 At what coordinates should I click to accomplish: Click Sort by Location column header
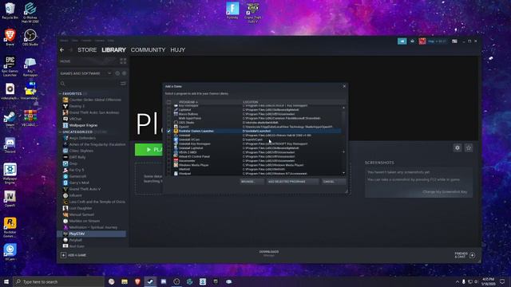click(x=250, y=102)
